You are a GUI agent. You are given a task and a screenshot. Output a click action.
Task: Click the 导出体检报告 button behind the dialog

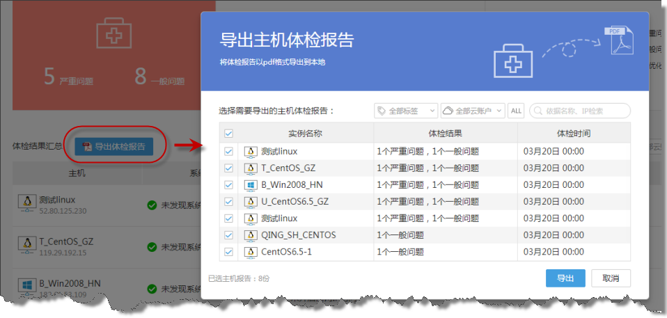pyautogui.click(x=114, y=147)
